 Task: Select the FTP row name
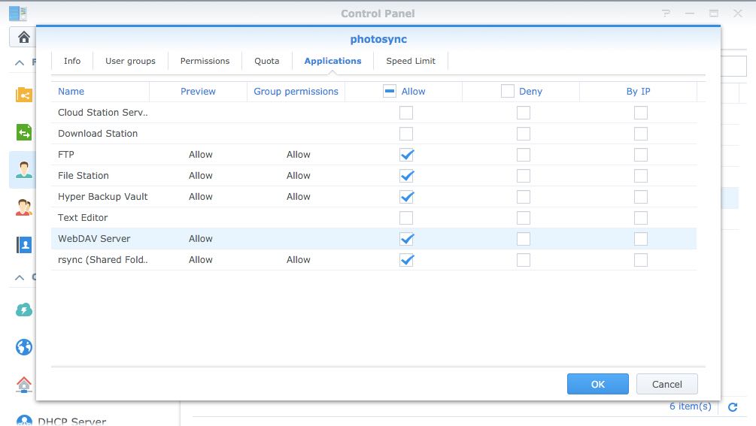coord(66,155)
